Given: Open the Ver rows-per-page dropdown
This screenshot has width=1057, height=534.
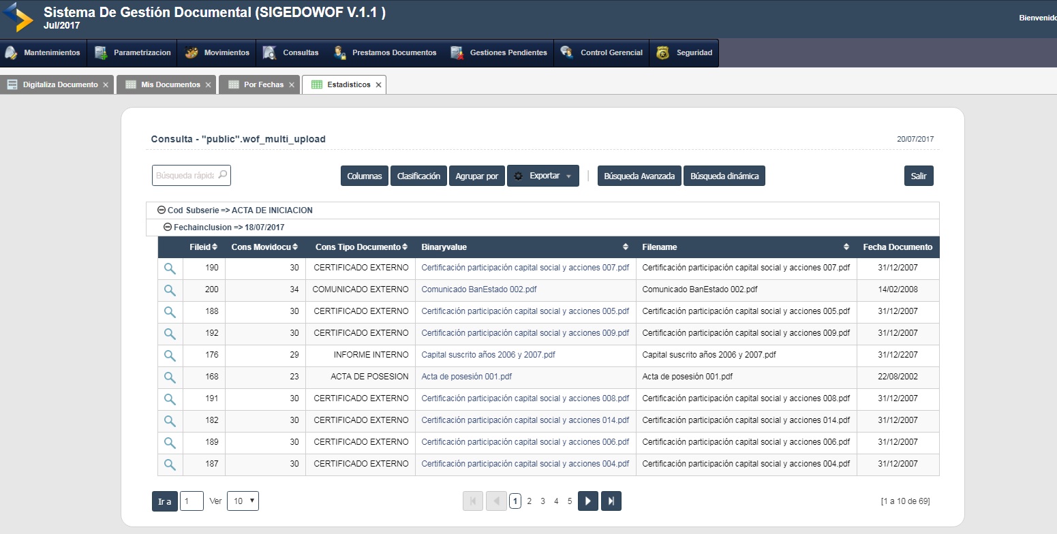Looking at the screenshot, I should point(243,501).
